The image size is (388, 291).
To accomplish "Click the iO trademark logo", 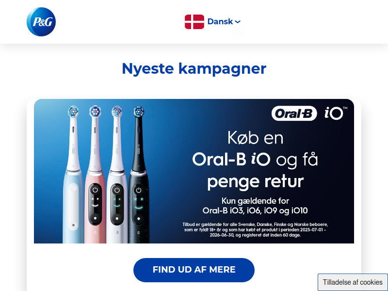I will pos(336,113).
